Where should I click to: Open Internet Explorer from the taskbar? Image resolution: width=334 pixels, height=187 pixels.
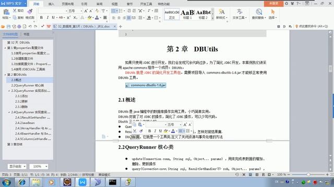pos(22,182)
